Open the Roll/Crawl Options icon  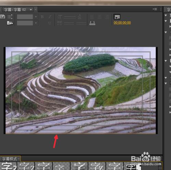point(10,17)
